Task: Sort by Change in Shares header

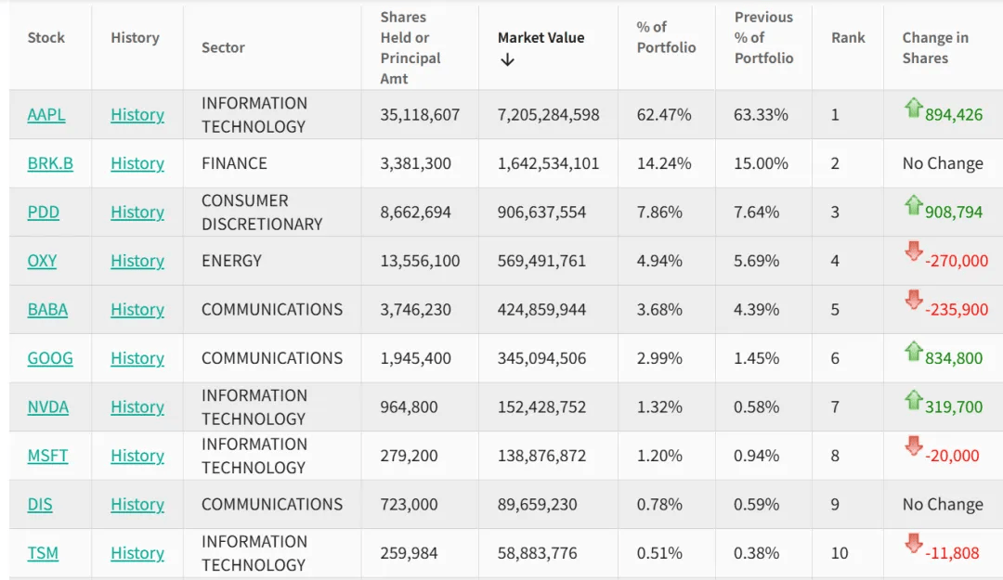Action: click(x=934, y=47)
